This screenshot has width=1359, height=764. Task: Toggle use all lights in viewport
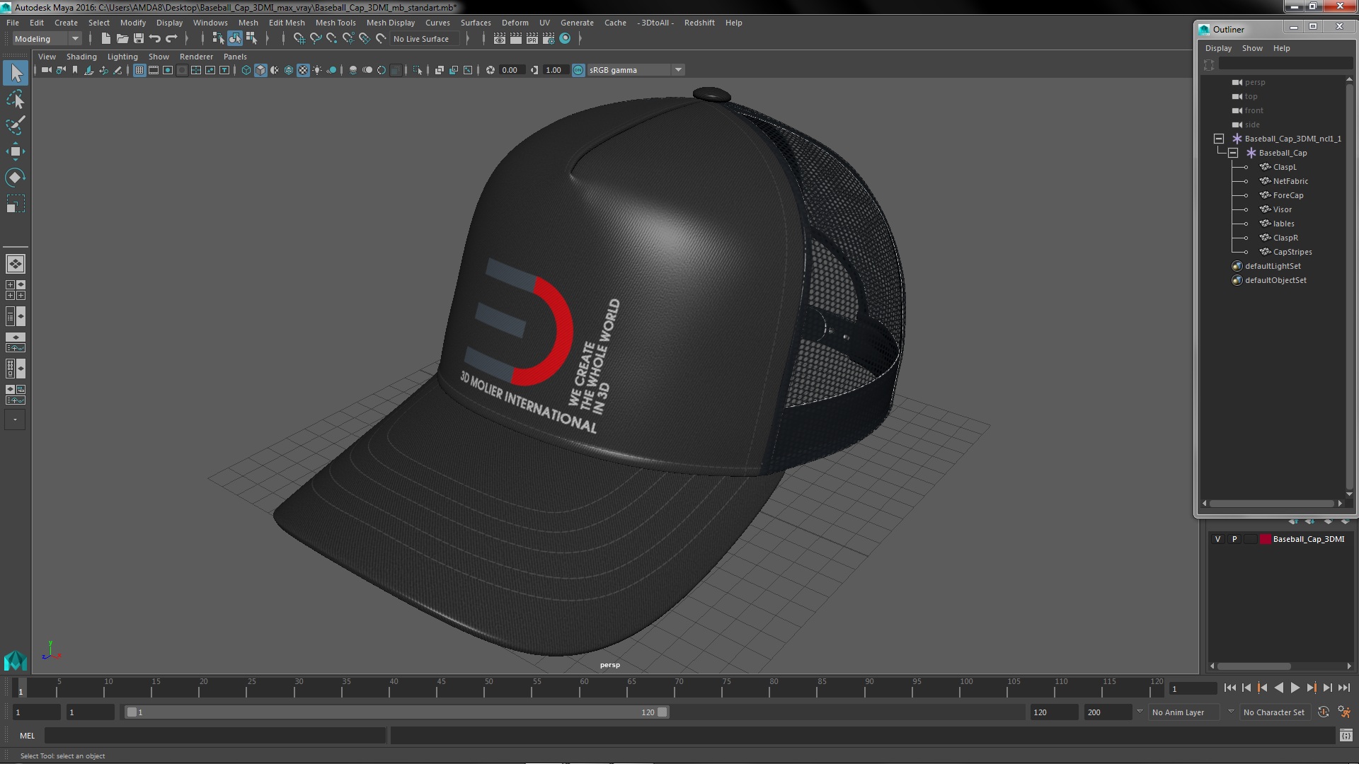pyautogui.click(x=317, y=70)
